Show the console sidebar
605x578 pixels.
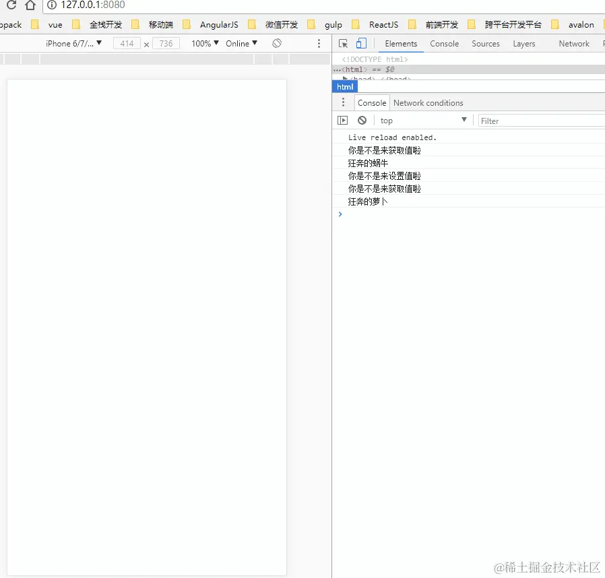point(342,121)
